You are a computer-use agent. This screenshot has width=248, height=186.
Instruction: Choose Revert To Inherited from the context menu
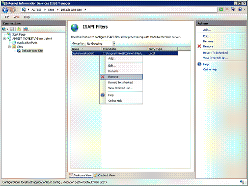click(121, 83)
